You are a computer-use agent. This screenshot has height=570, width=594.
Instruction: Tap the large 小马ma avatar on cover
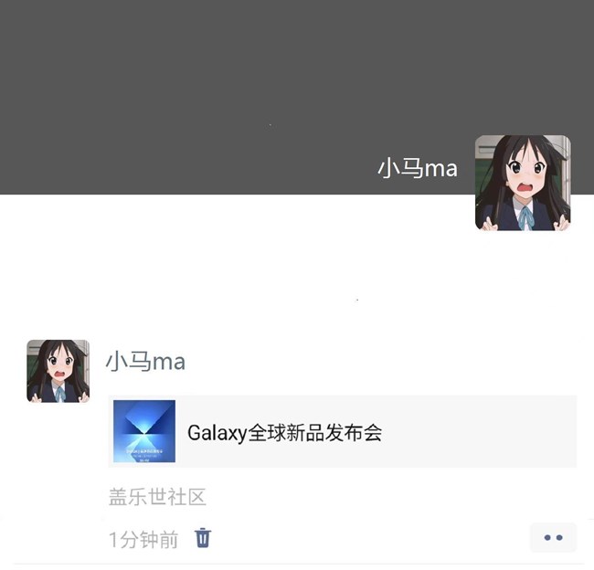pos(523,183)
